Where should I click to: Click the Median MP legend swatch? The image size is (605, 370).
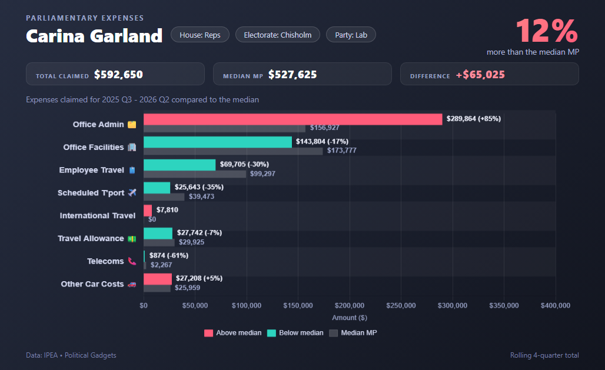(x=333, y=333)
